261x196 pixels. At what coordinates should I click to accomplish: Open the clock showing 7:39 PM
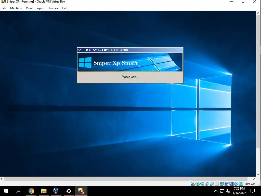239,191
